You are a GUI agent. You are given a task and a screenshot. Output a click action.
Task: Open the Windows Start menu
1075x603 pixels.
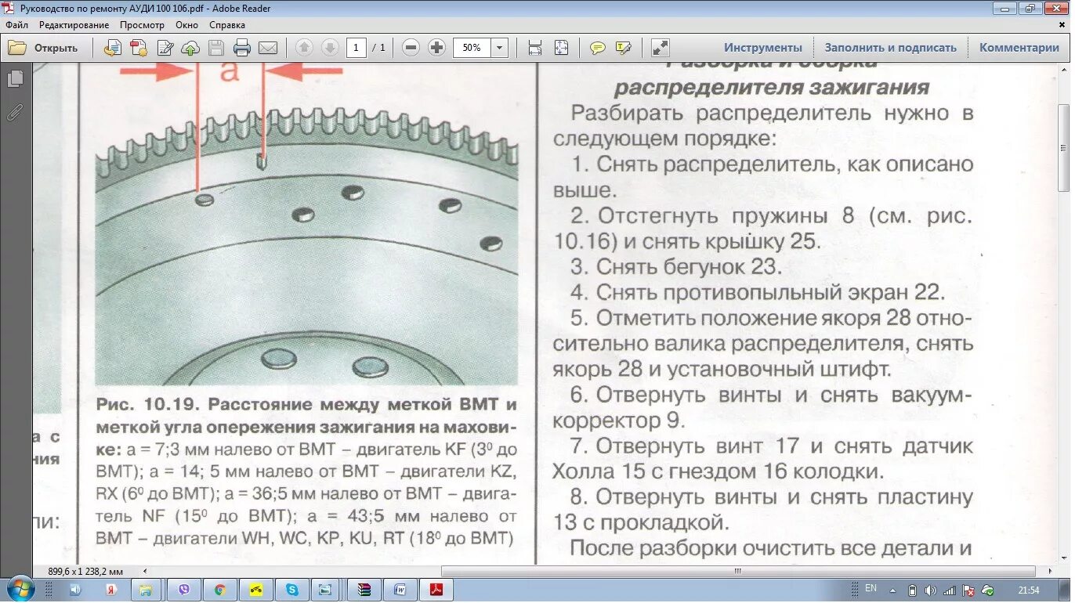click(x=20, y=590)
